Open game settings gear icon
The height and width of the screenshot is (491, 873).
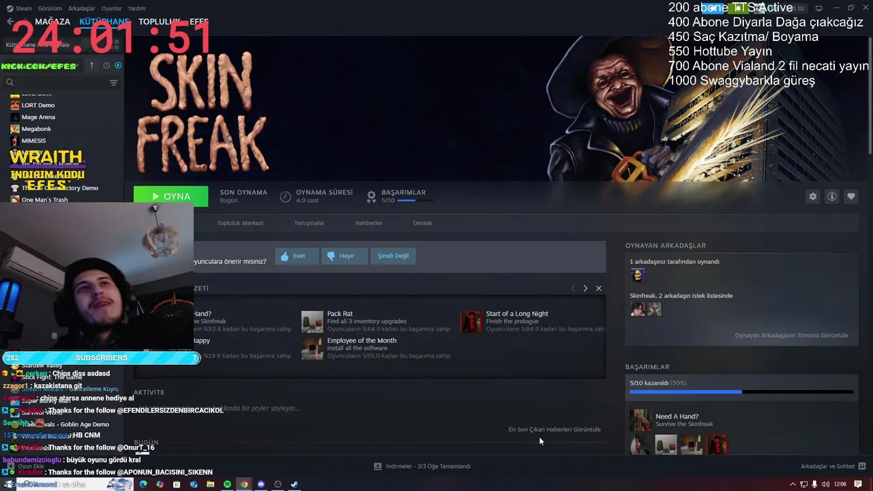[812, 196]
